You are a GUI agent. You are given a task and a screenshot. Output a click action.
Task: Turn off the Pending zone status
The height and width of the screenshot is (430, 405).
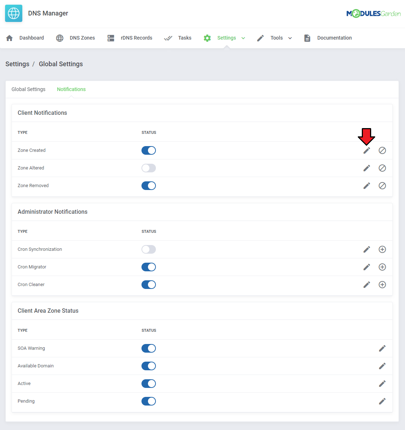149,401
